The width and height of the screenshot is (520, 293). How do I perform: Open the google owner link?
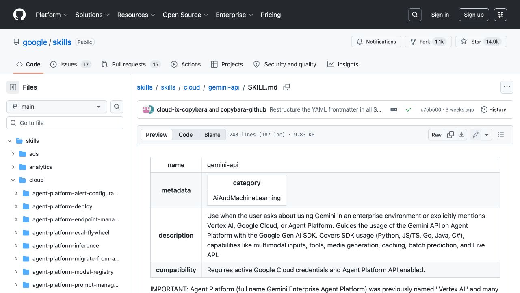click(x=35, y=42)
